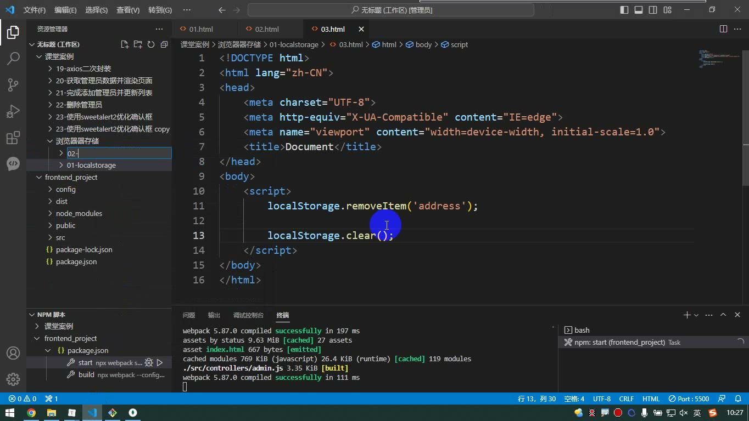This screenshot has height=421, width=749.
Task: Click the UTF-8 encoding in status bar
Action: pos(602,399)
